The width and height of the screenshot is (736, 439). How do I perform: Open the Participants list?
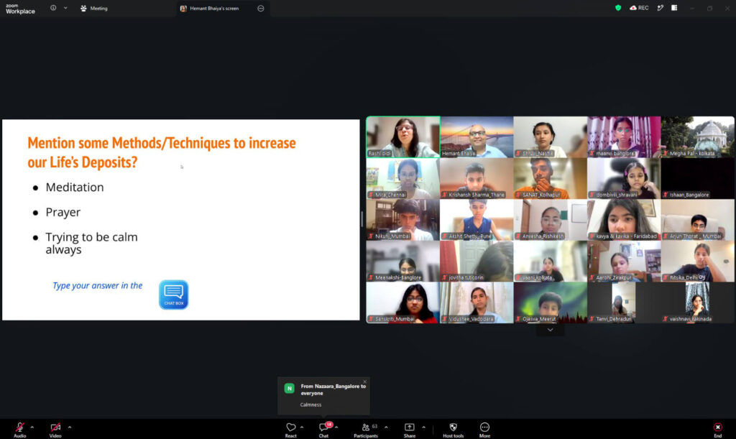[366, 429]
